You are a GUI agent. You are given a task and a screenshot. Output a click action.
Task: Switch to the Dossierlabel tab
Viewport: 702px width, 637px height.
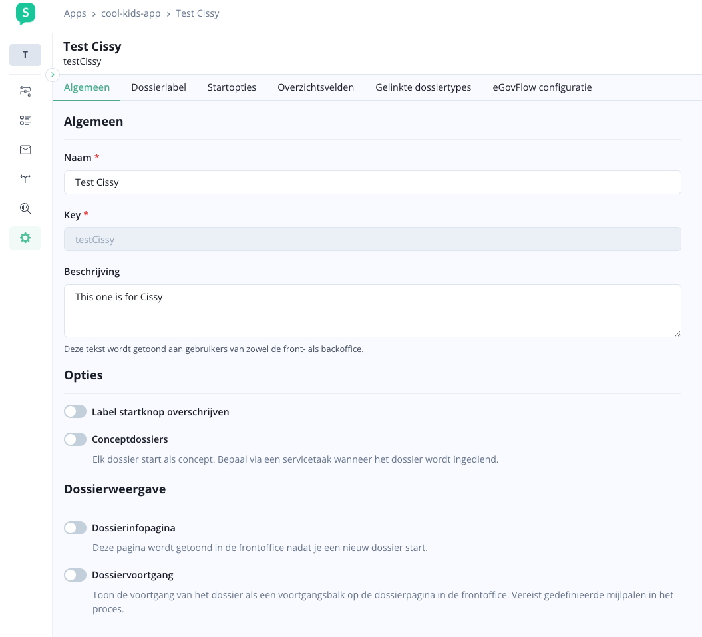tap(158, 87)
